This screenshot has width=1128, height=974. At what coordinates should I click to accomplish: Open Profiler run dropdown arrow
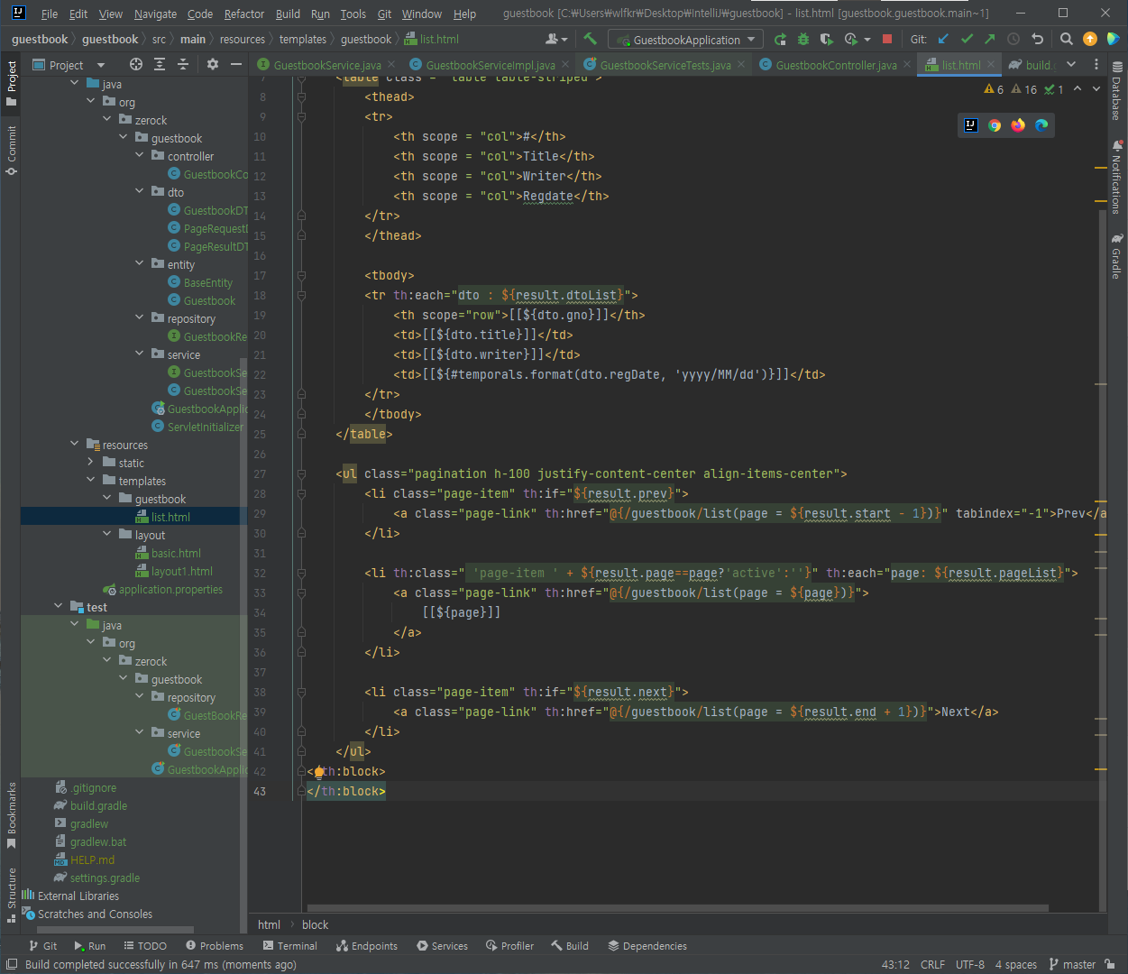coord(867,39)
